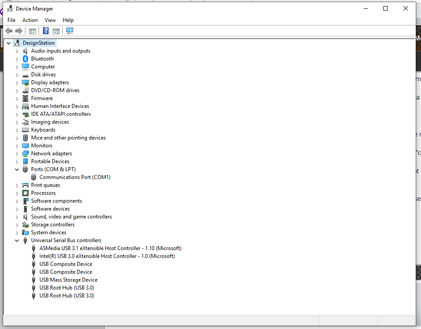This screenshot has width=421, height=329.
Task: Click Scan for hardware changes icon
Action: pyautogui.click(x=70, y=31)
